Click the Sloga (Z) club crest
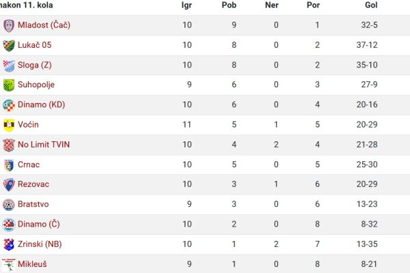 pos(9,66)
